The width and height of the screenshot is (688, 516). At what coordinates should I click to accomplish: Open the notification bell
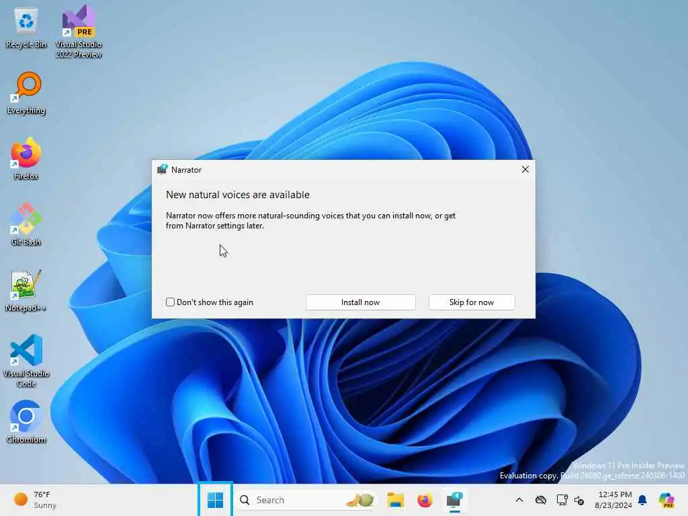(x=642, y=500)
